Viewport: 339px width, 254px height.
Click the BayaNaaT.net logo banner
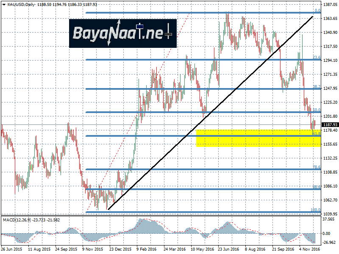click(123, 33)
